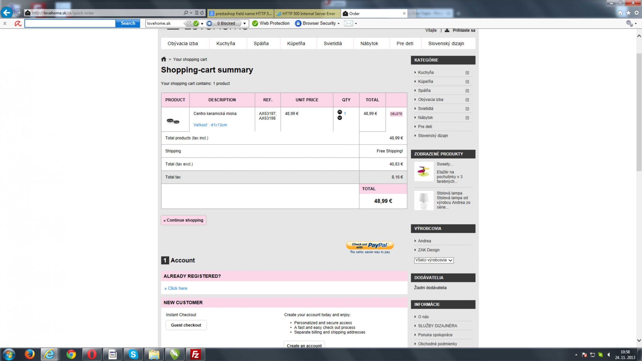642x361 pixels.
Task: Open FileZilla from the taskbar
Action: pos(195,354)
